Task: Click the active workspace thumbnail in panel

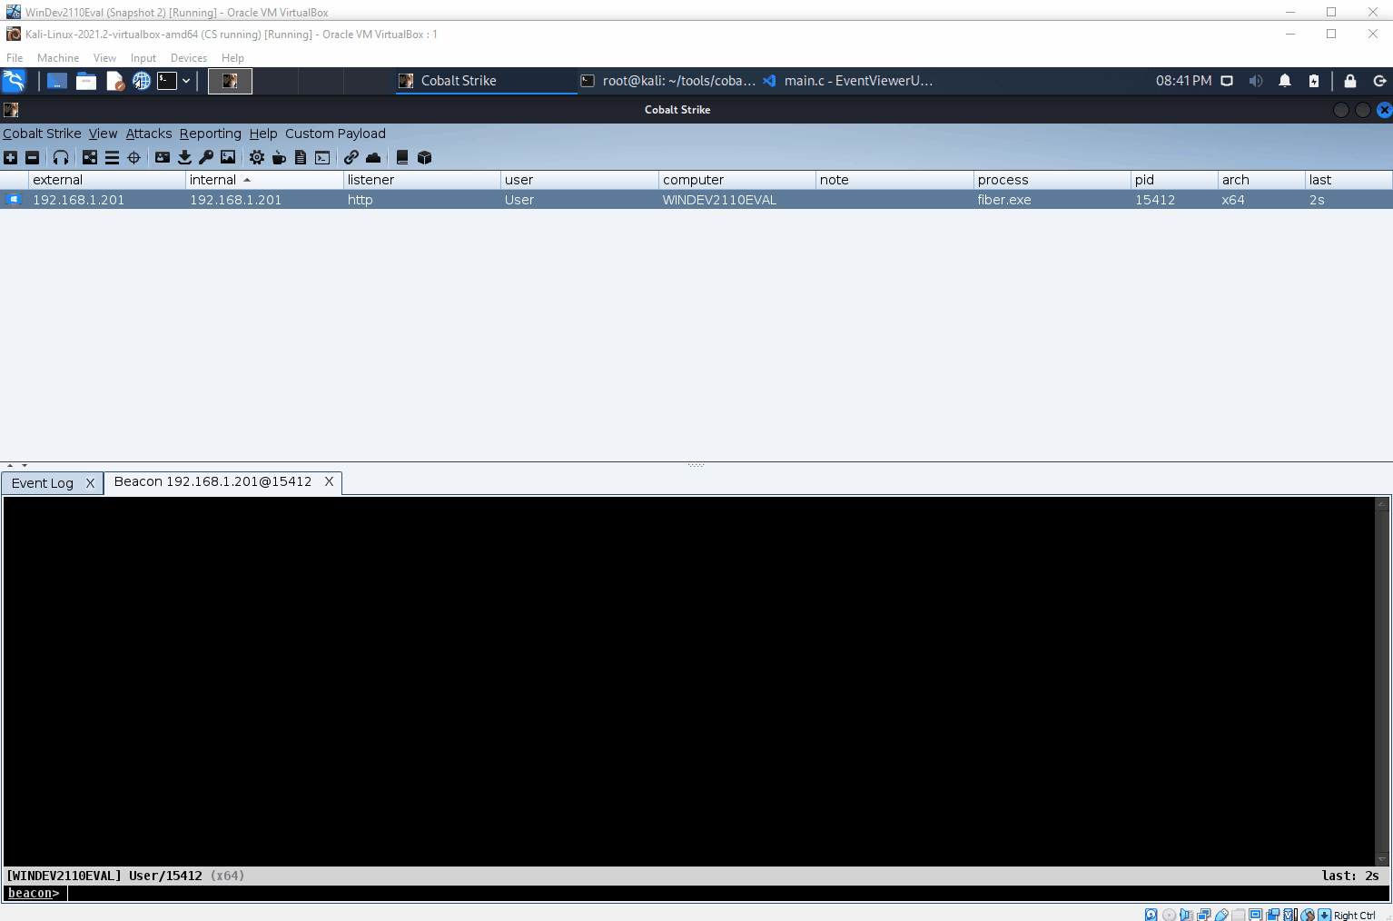Action: tap(230, 81)
